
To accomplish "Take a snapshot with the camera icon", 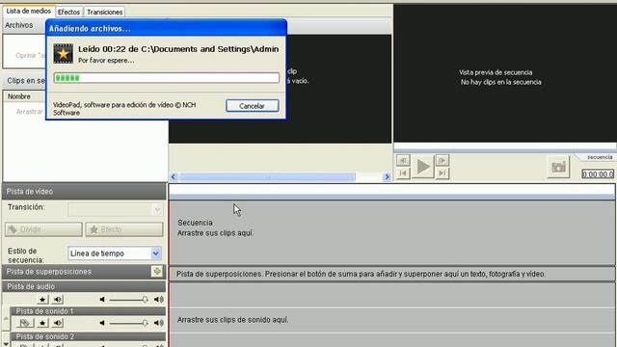I will coord(558,167).
